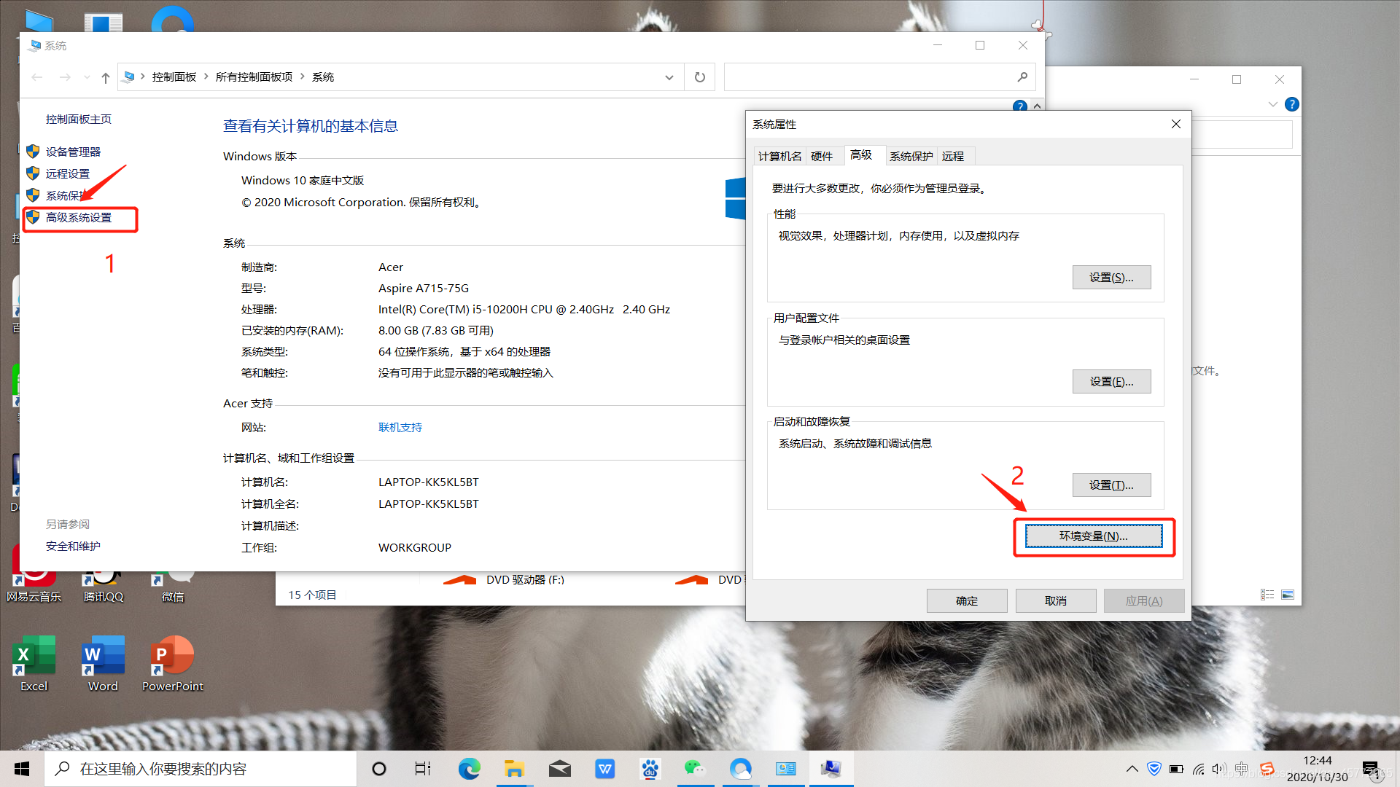Image resolution: width=1400 pixels, height=787 pixels.
Task: Open Startup and Recovery settings button
Action: click(1111, 485)
